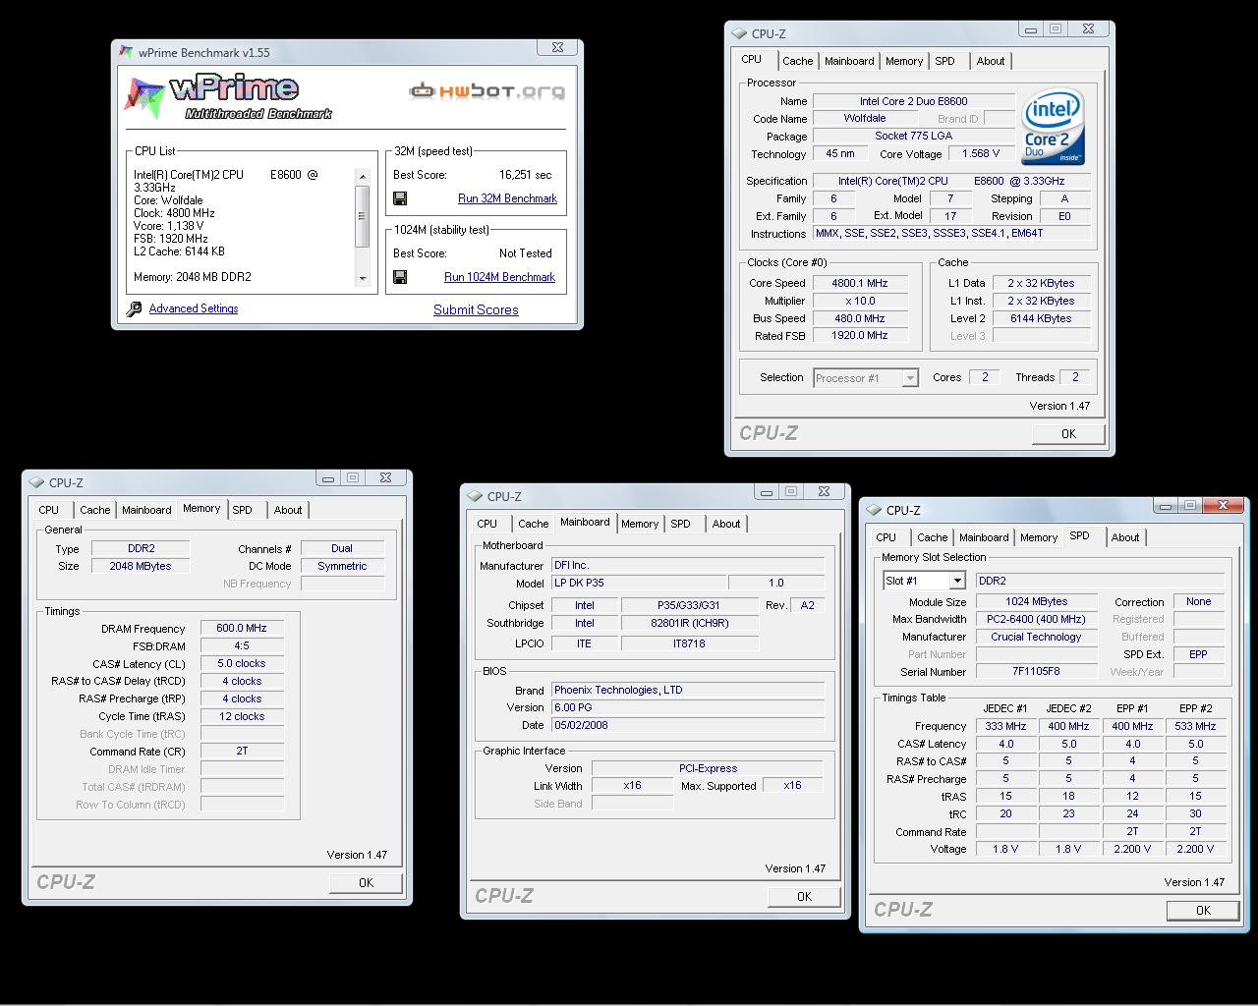Open Memory tab in the top-right CPU-Z window
Image resolution: width=1258 pixels, height=1006 pixels.
point(903,61)
